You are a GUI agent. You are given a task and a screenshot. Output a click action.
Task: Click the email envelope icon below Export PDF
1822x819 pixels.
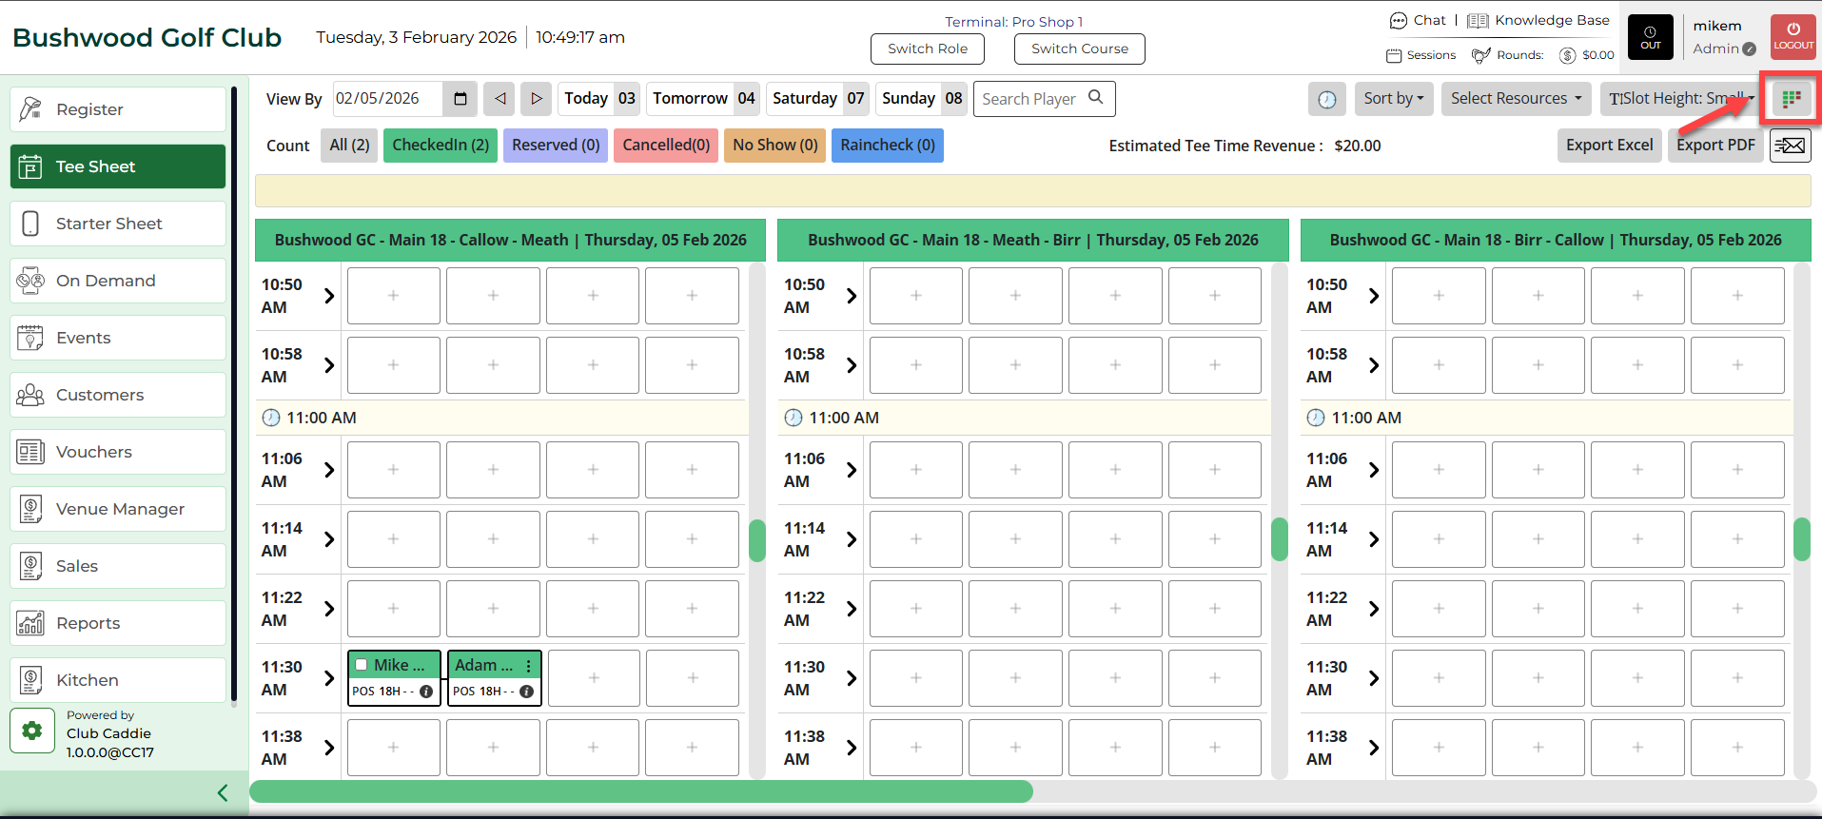[1790, 146]
